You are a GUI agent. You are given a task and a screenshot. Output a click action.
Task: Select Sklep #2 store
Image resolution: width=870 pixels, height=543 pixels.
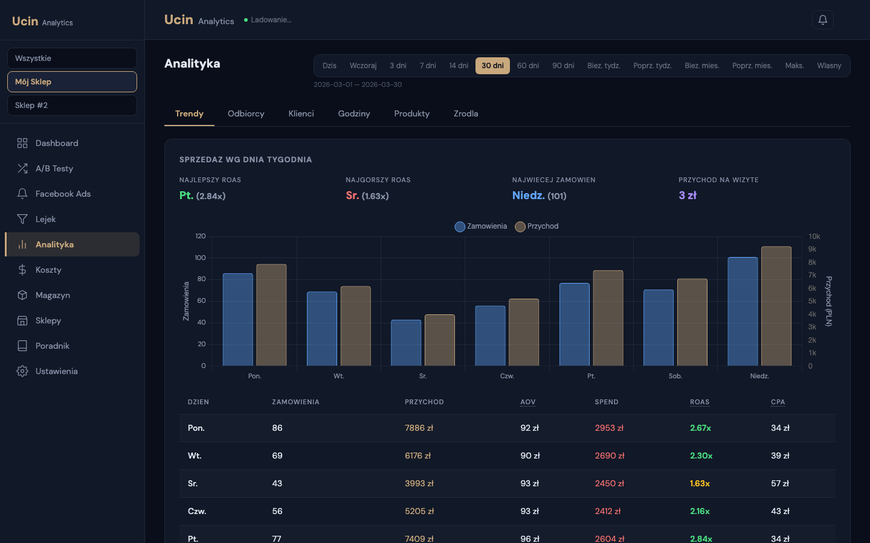(72, 106)
